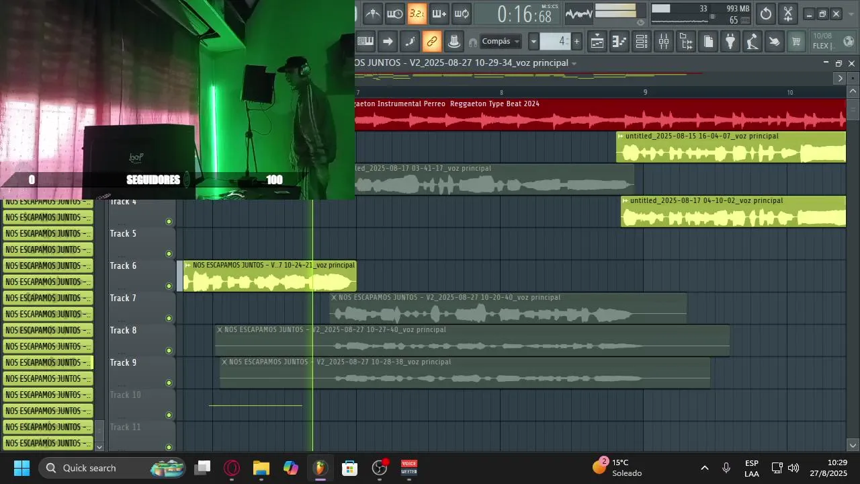Open clip menu of 10-24-21 voz principal clip
The width and height of the screenshot is (860, 484).
187,266
